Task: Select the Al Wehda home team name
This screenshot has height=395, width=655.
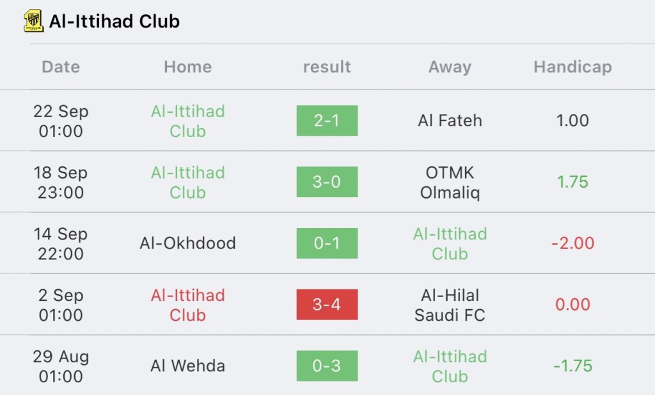Action: pos(187,366)
